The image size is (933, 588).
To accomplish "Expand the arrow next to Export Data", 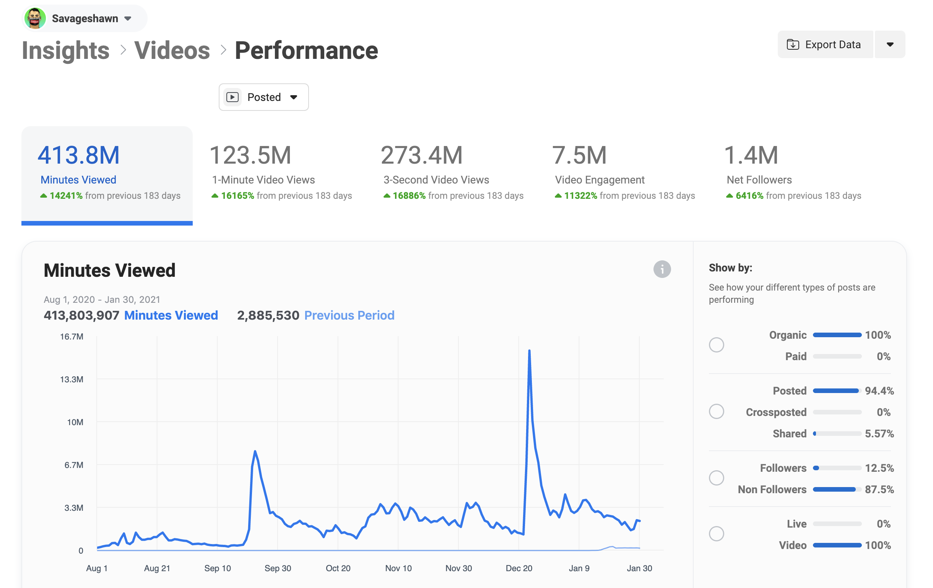I will [x=890, y=45].
